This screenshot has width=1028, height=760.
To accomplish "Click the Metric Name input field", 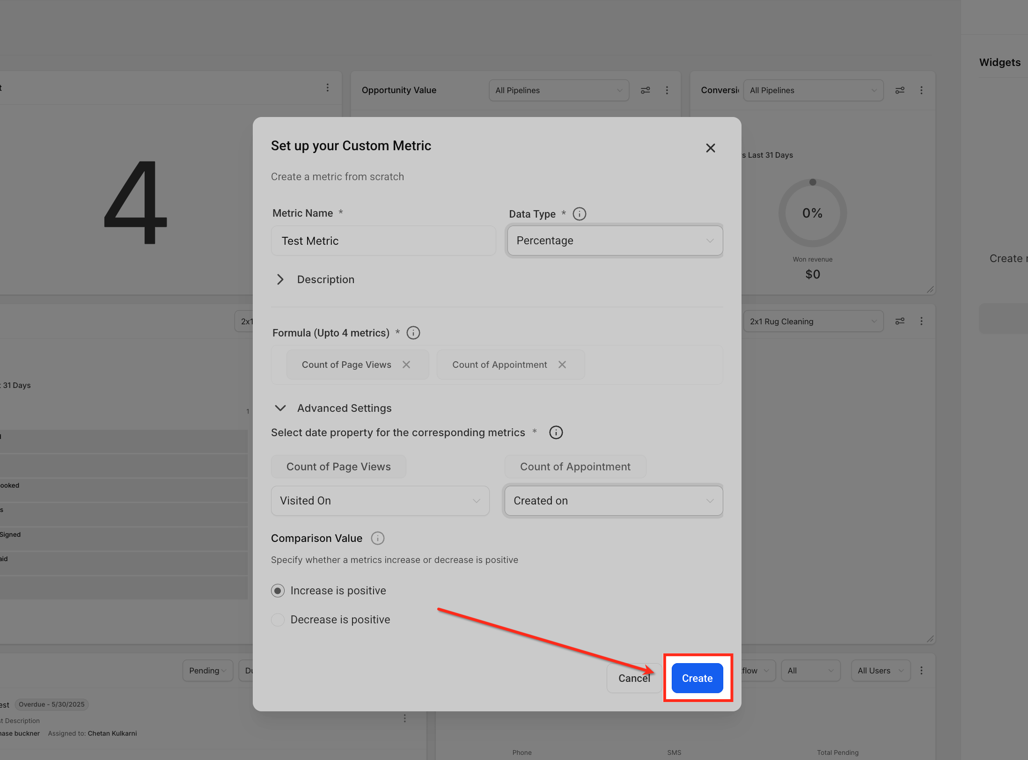I will [x=383, y=241].
